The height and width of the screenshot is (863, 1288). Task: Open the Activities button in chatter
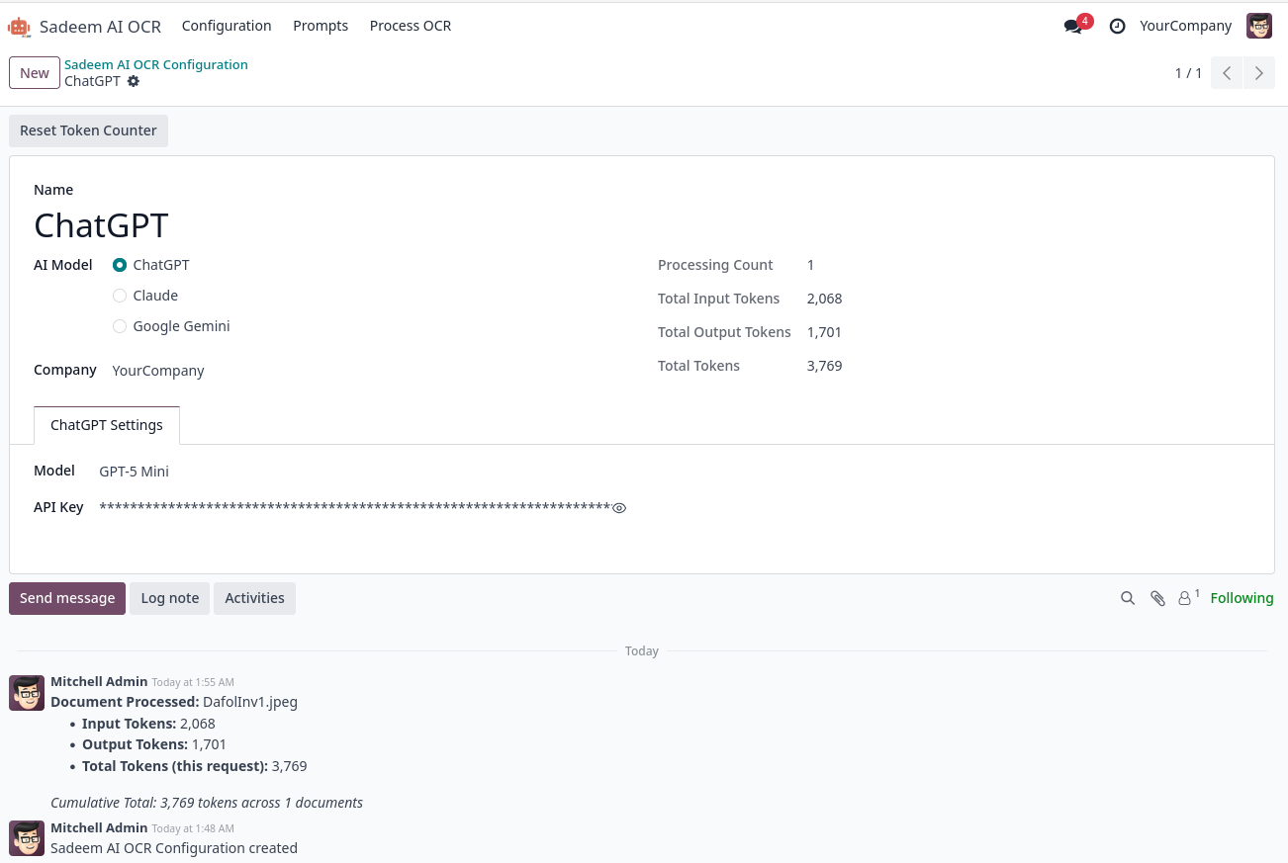pos(254,598)
